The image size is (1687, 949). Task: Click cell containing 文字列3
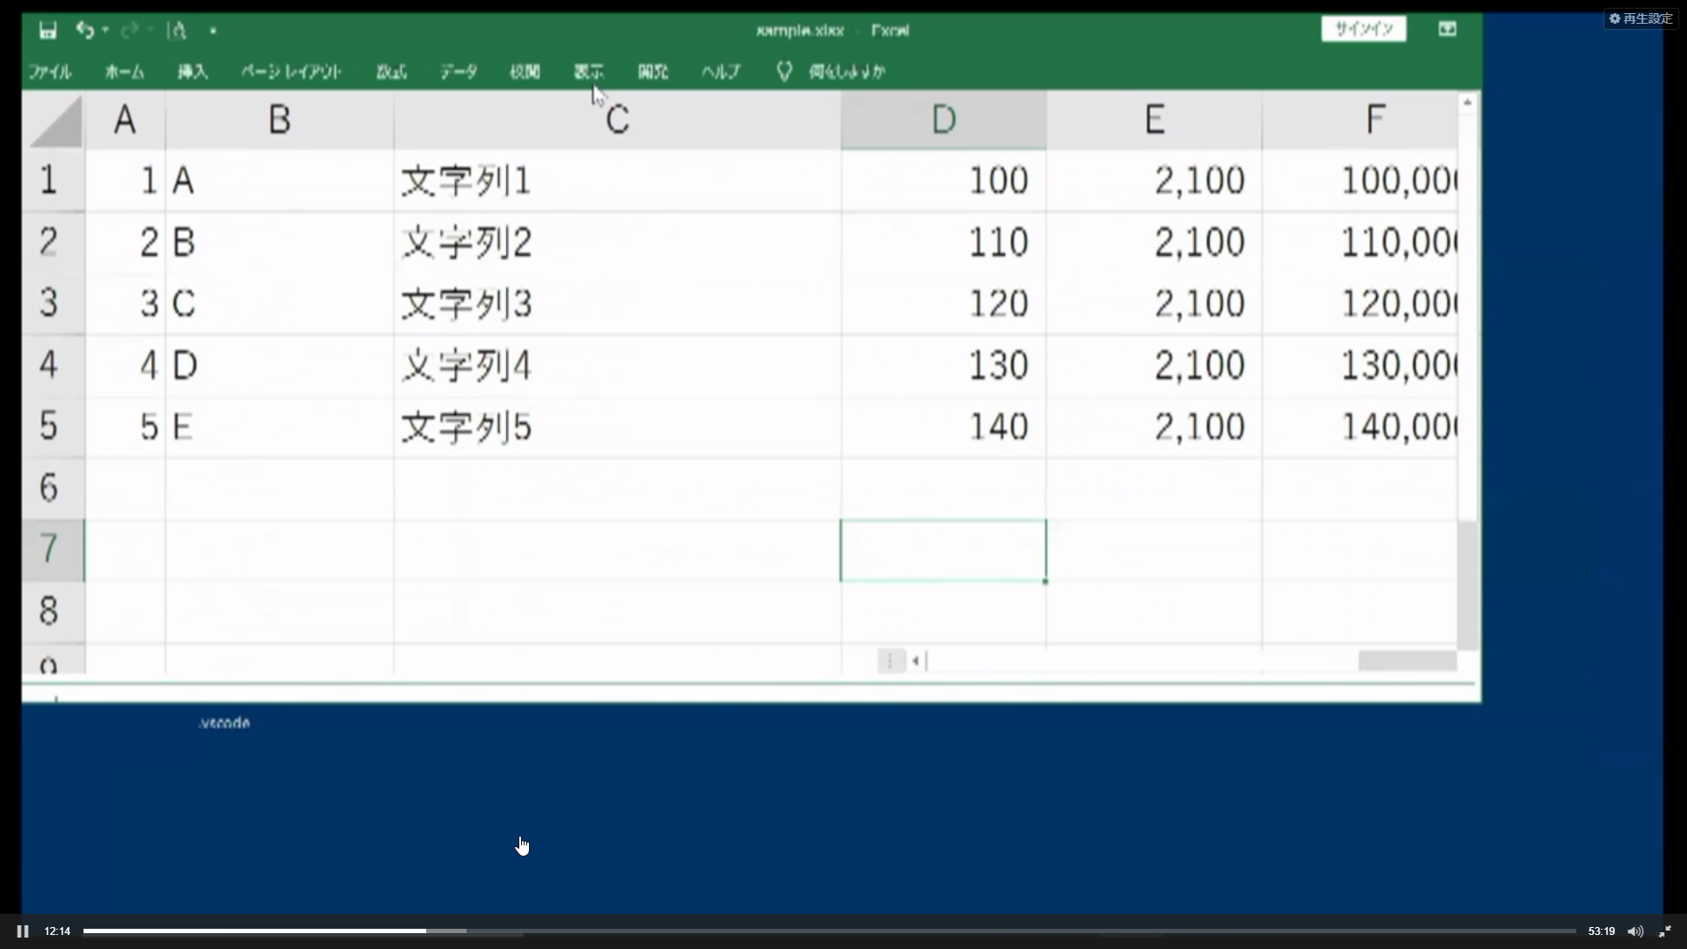point(617,303)
